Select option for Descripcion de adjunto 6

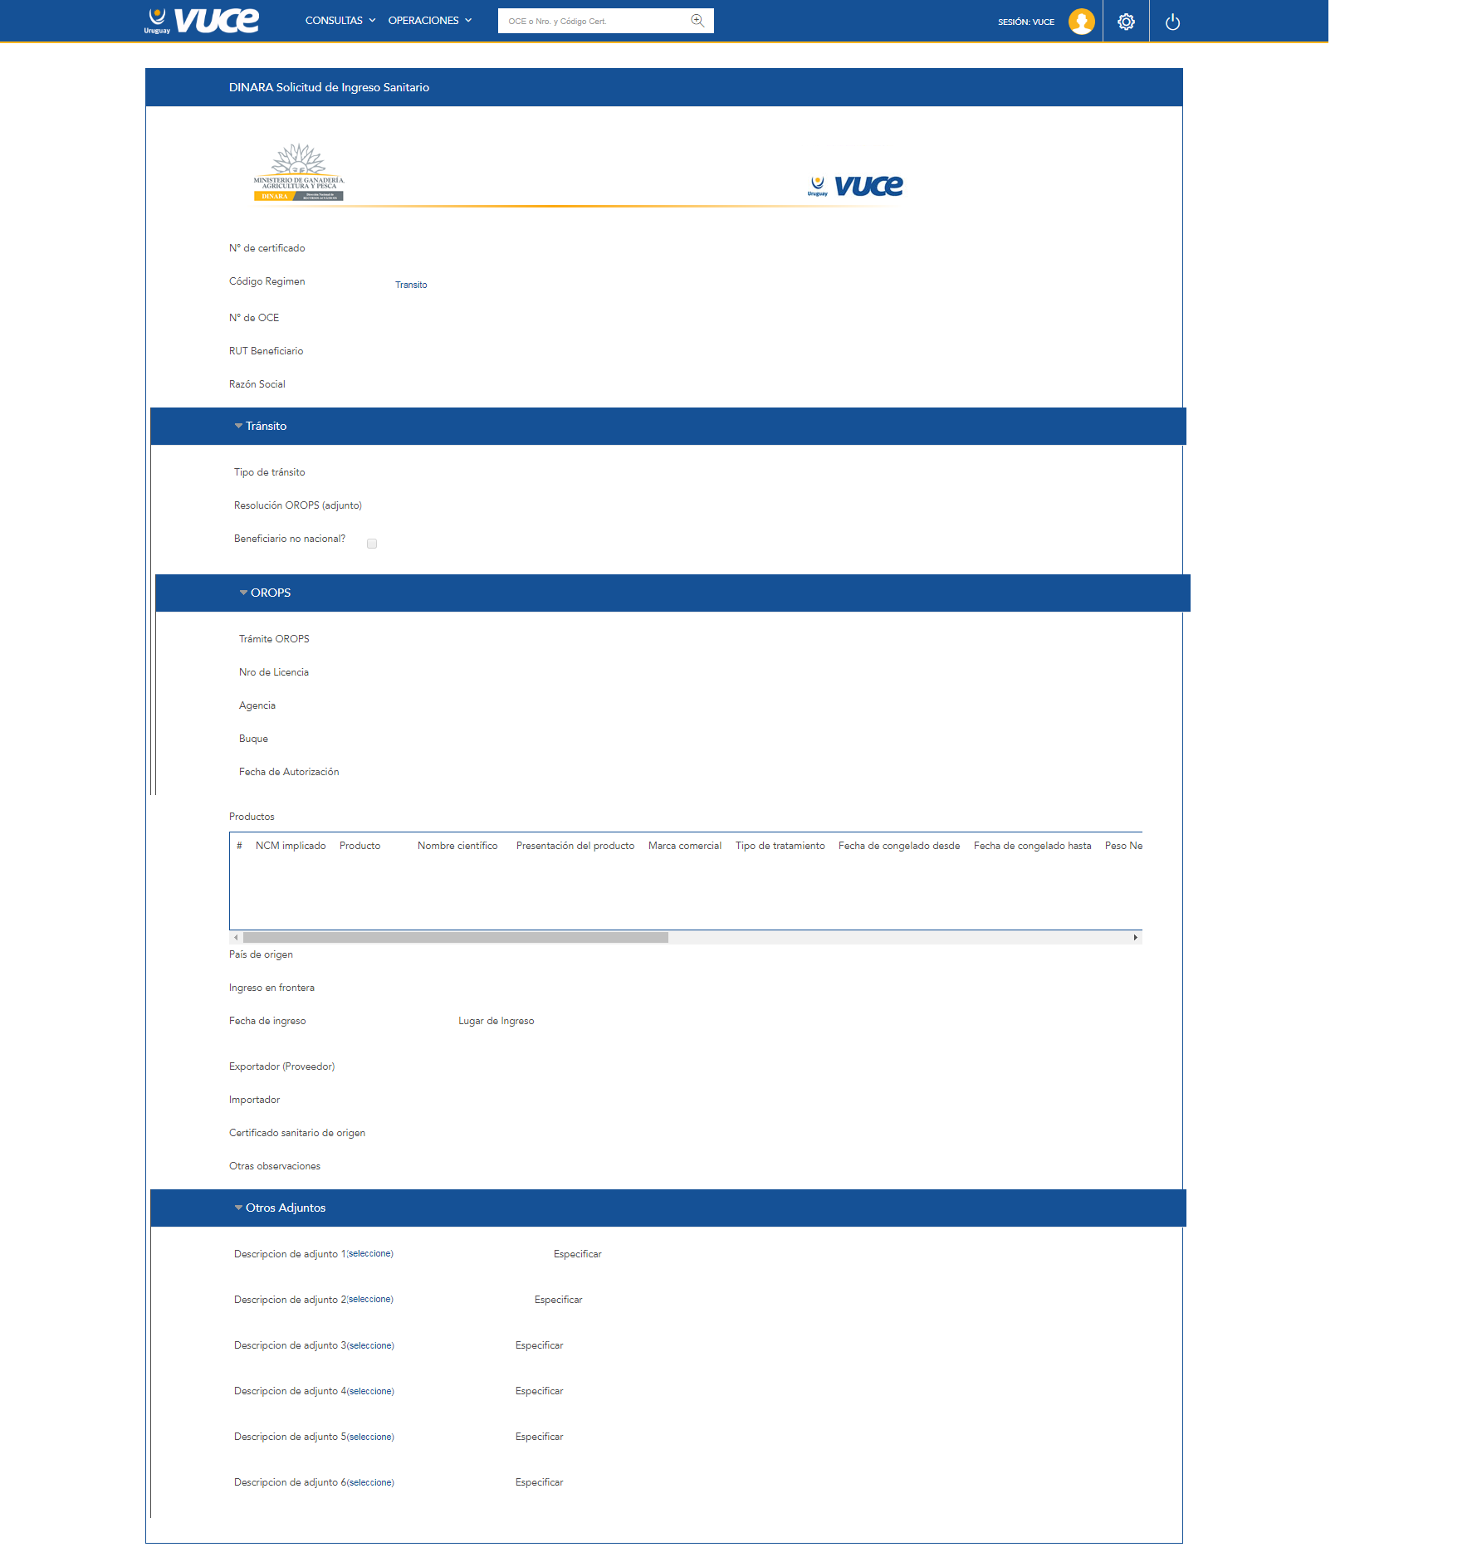370,1482
